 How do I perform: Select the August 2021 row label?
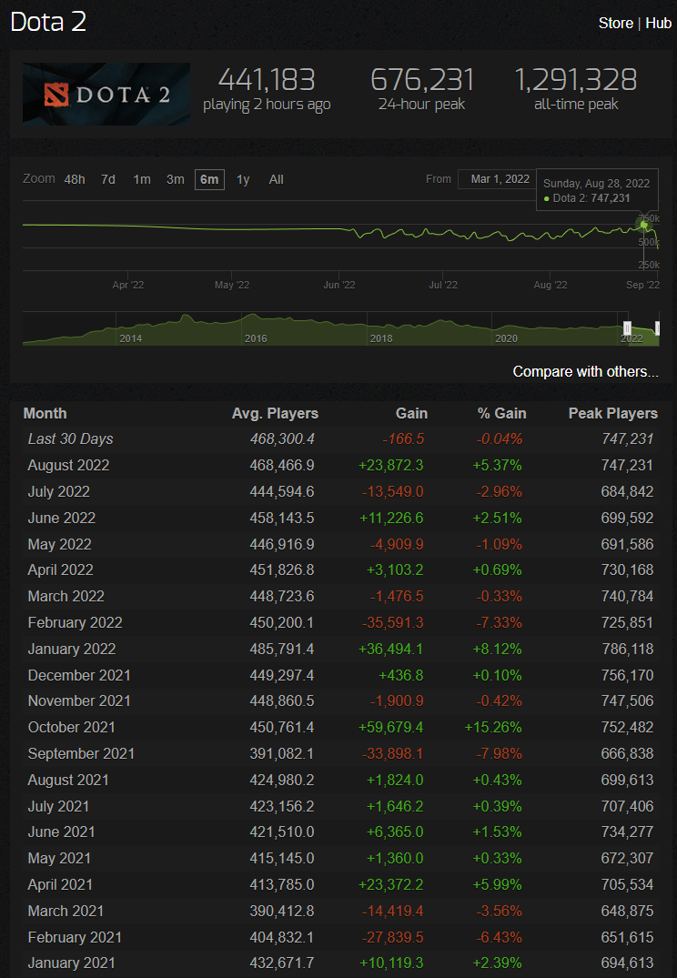click(x=68, y=781)
